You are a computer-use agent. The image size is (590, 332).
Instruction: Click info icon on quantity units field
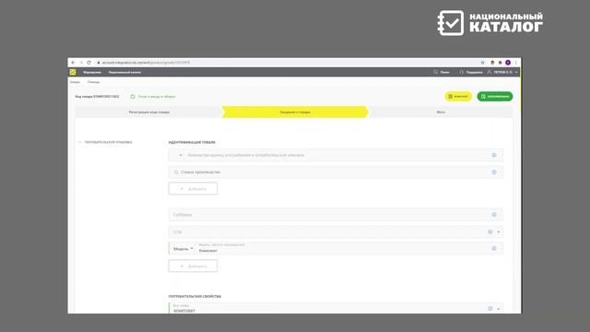[x=494, y=155]
